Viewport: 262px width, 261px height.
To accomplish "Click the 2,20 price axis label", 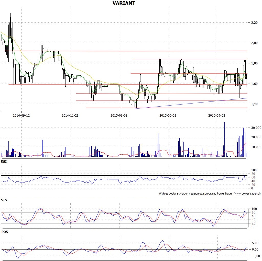I will coord(255,22).
